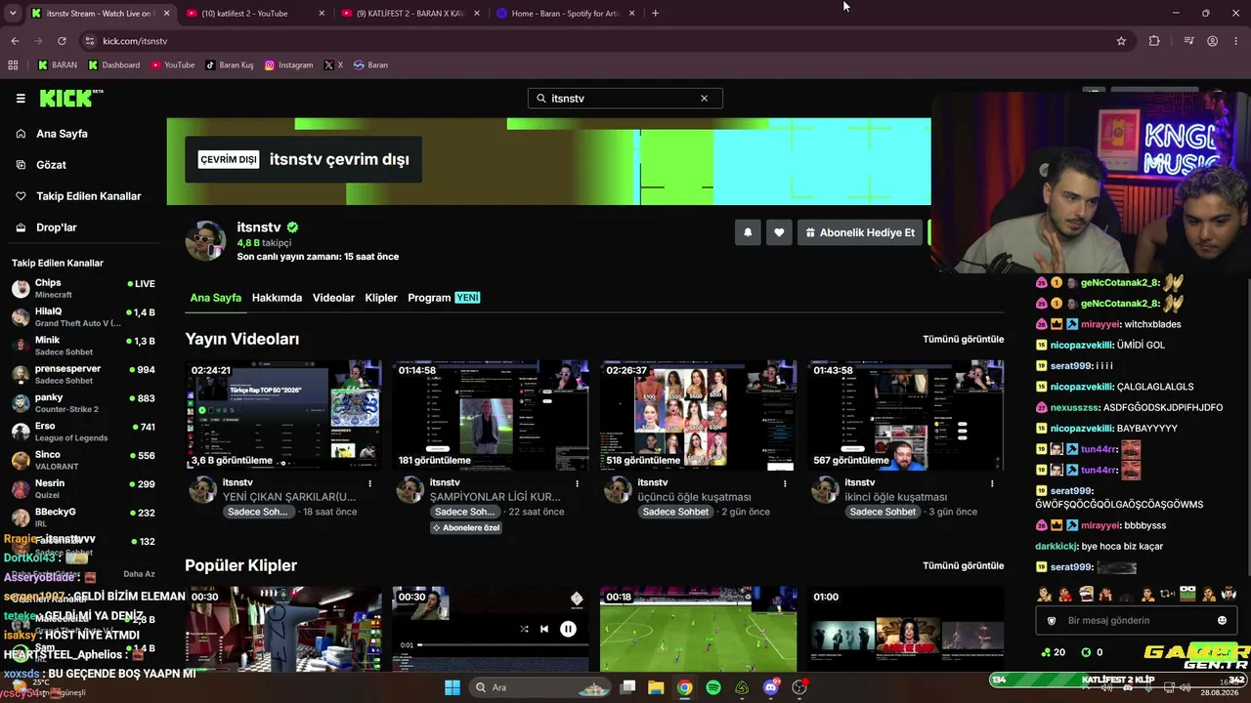Clear the itsnstv search with the X

(704, 99)
